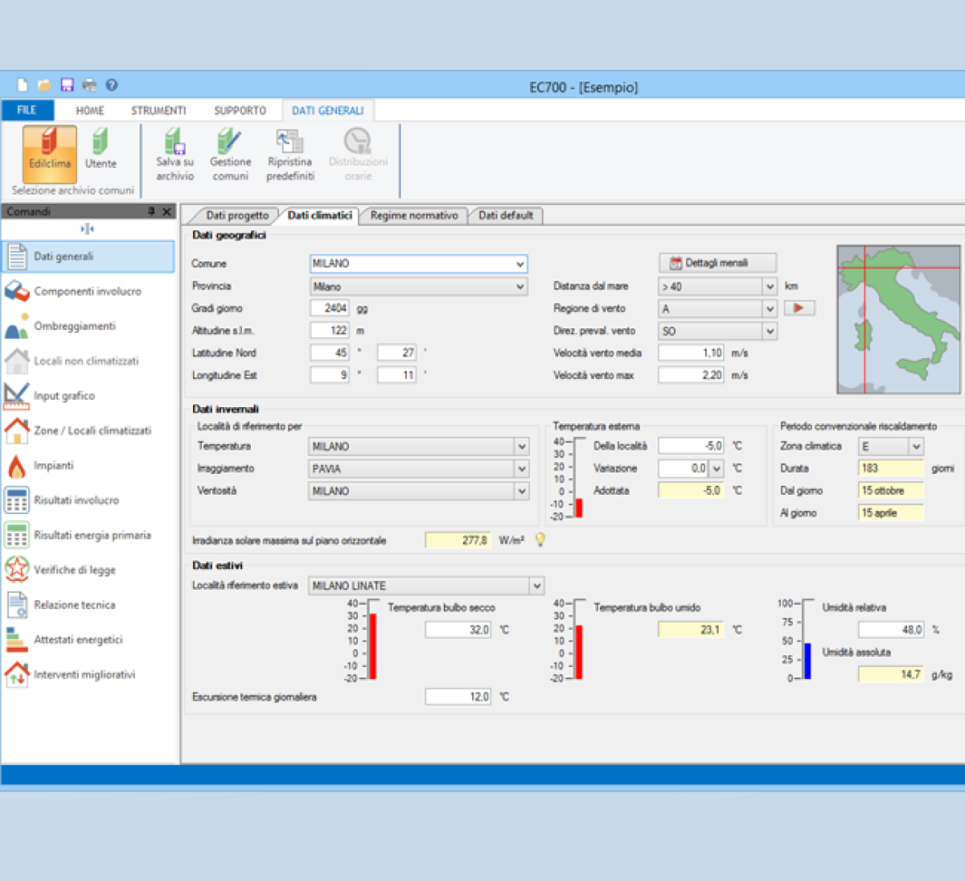Image resolution: width=965 pixels, height=881 pixels.
Task: Open Interventi migliorativi section
Action: pos(88,674)
